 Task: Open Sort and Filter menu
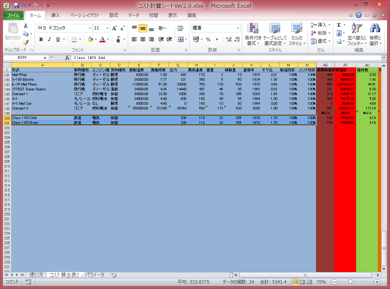tap(357, 34)
